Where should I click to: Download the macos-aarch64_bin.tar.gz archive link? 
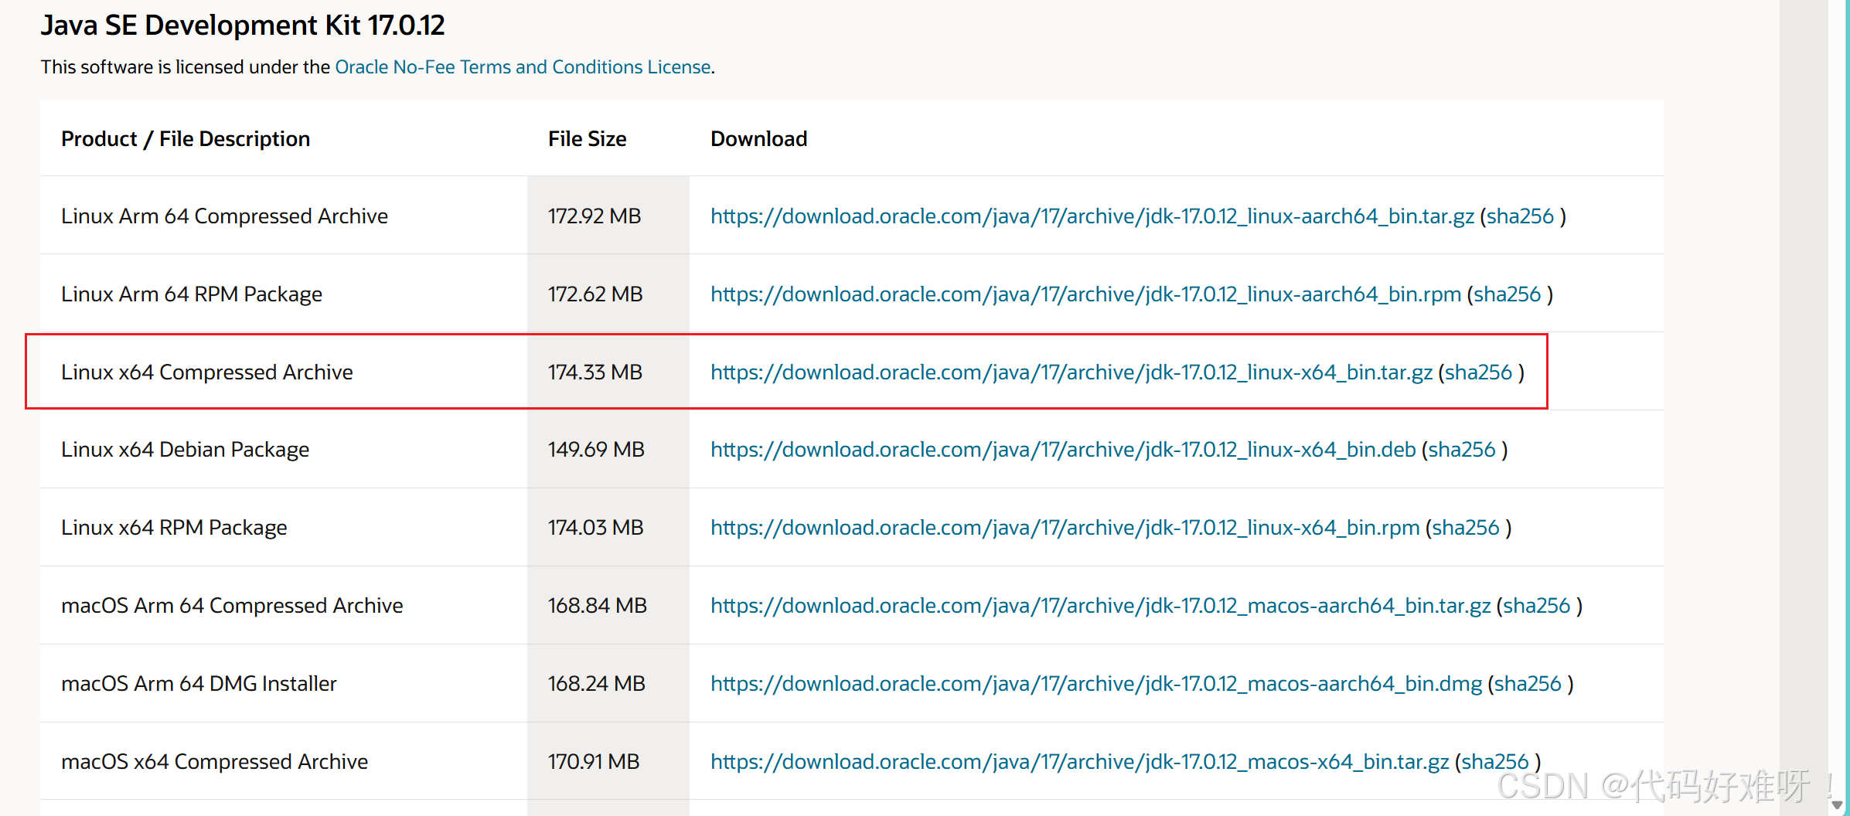pyautogui.click(x=1101, y=606)
